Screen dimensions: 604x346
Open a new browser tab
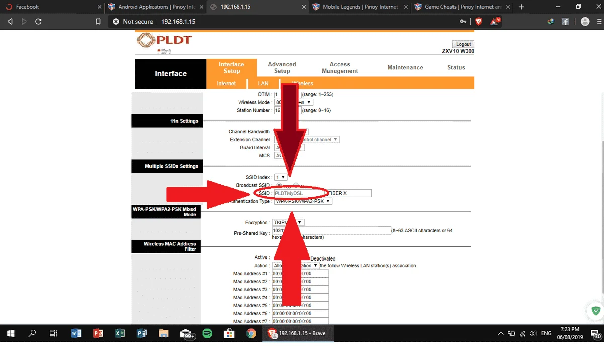coord(521,7)
